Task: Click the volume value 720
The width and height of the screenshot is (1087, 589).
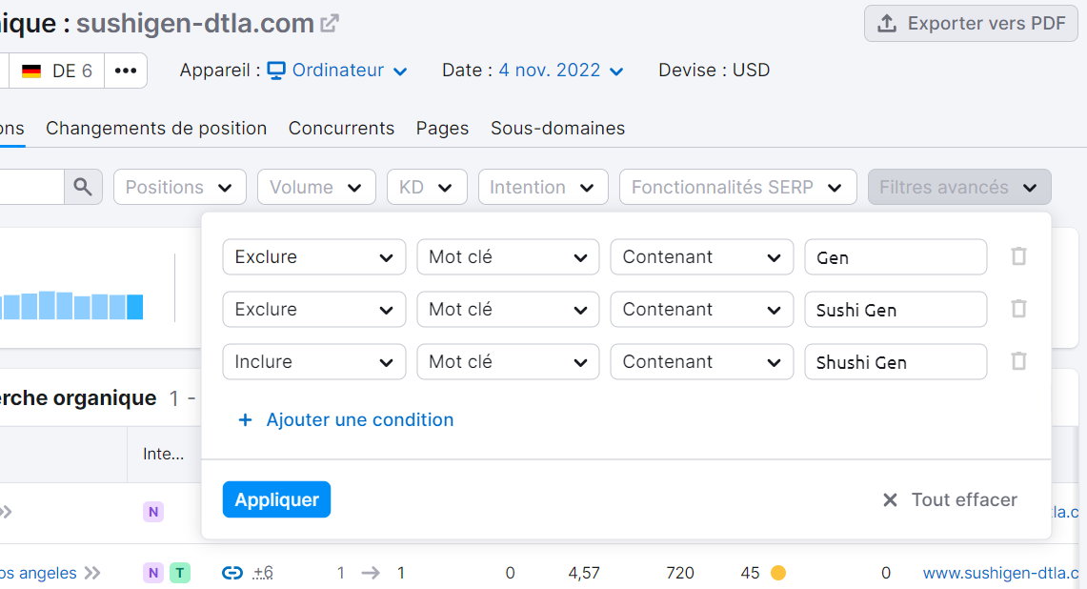Action: [680, 573]
